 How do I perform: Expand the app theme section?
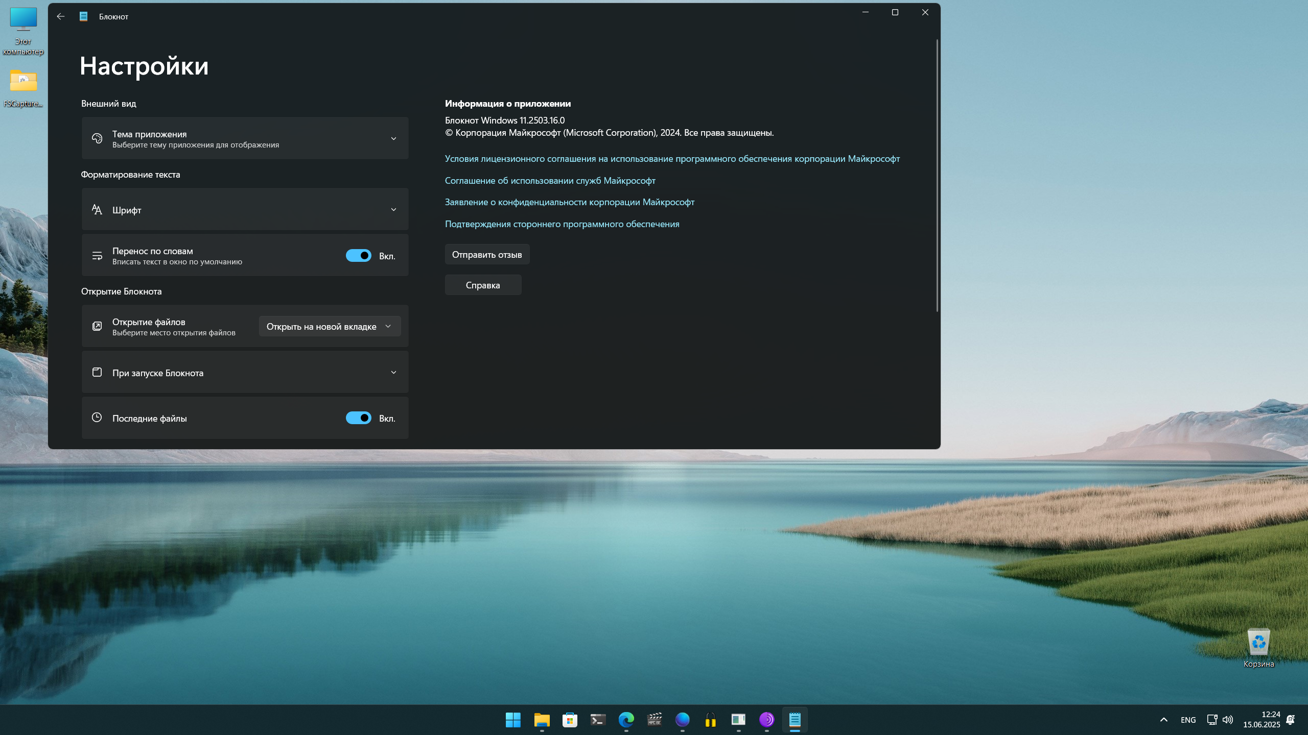393,138
